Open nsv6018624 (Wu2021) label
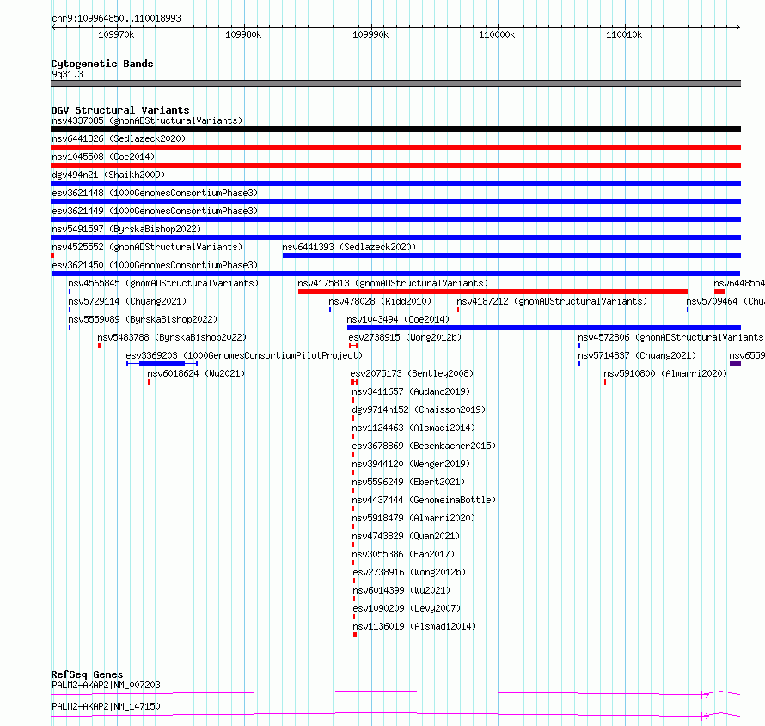This screenshot has height=726, width=765. pyautogui.click(x=196, y=373)
